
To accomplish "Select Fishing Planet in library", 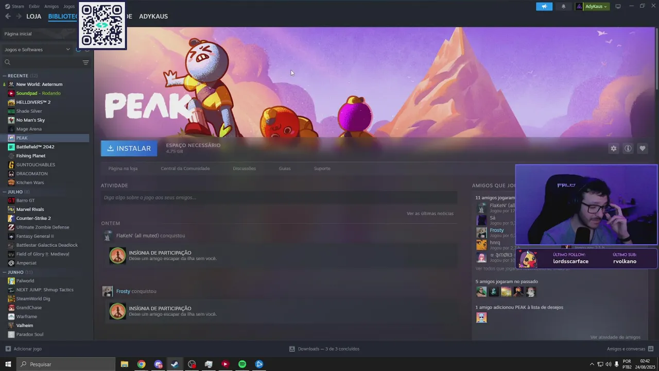I will [x=31, y=156].
